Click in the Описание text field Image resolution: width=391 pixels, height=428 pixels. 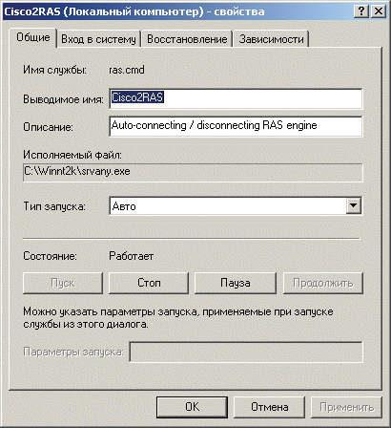click(x=236, y=126)
